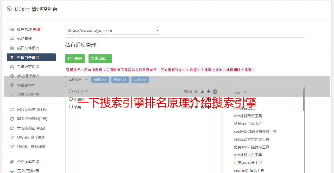This screenshot has width=334, height=173.
Task: Open the https://www.ucaiyun.com site dropdown
Action: [112, 30]
